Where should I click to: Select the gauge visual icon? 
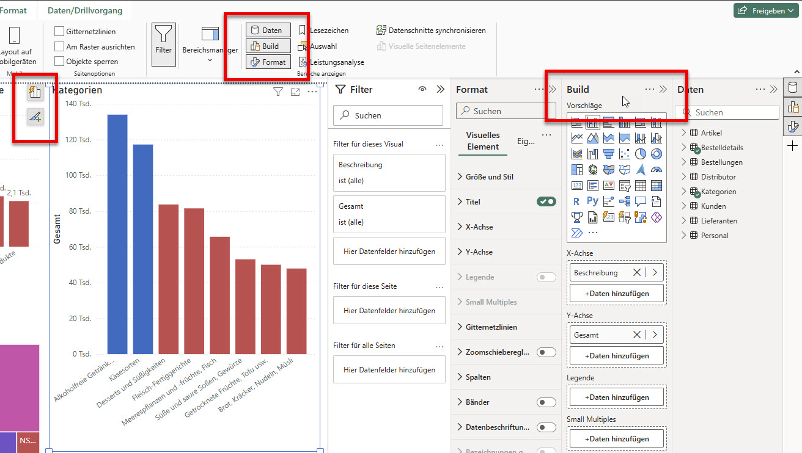(x=657, y=170)
